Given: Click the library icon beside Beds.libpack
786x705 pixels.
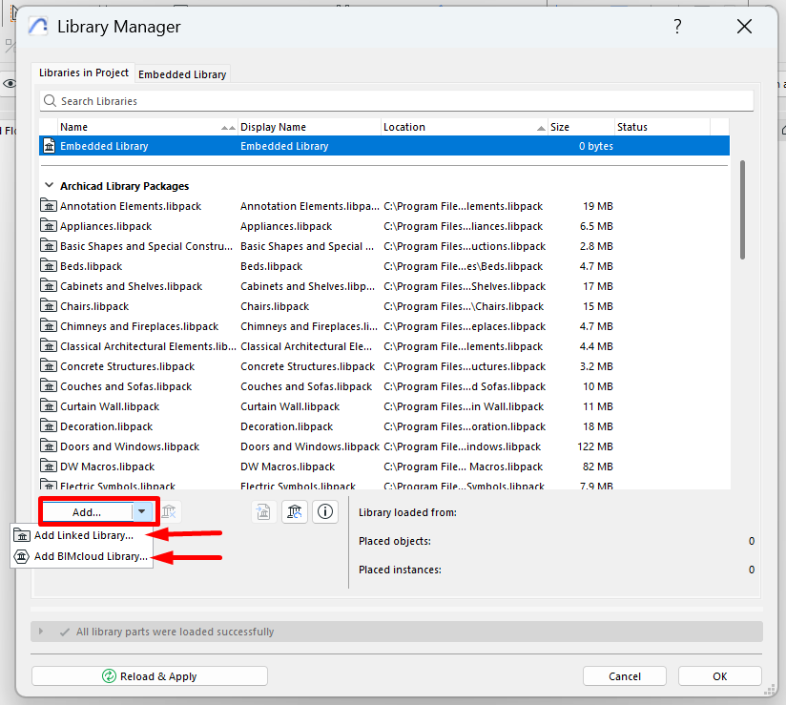Looking at the screenshot, I should click(49, 265).
